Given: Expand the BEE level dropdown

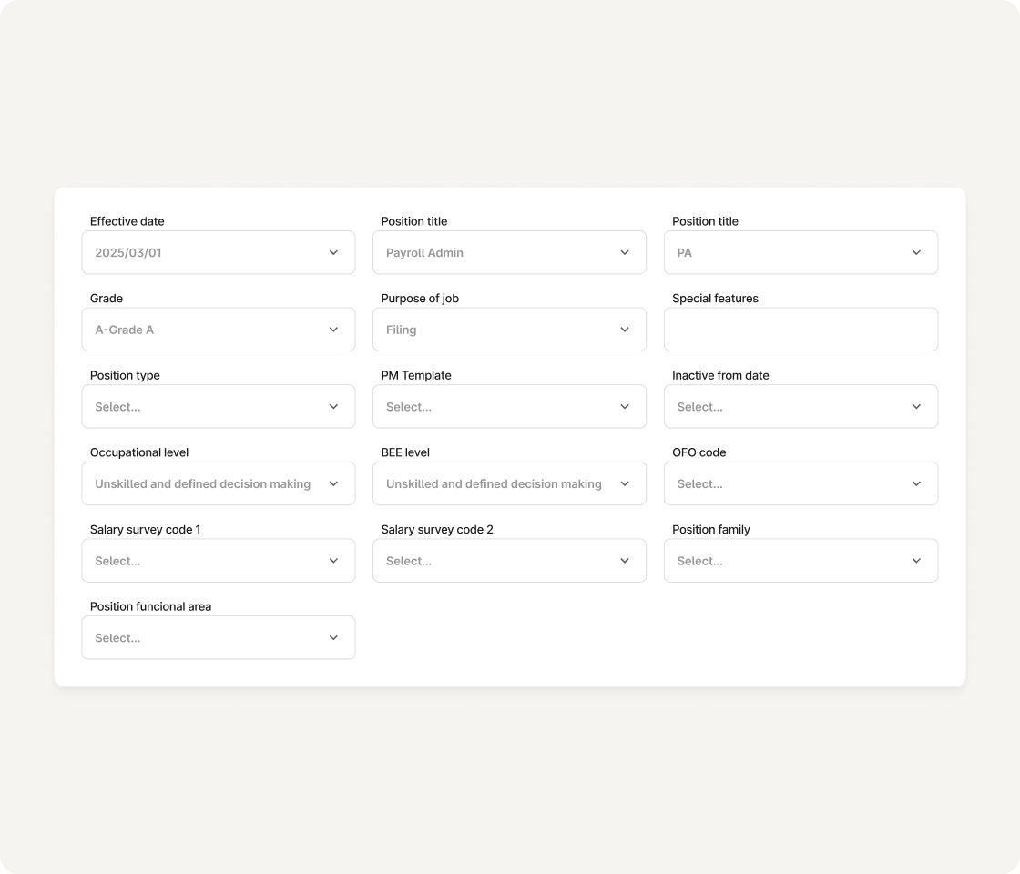Looking at the screenshot, I should [509, 483].
